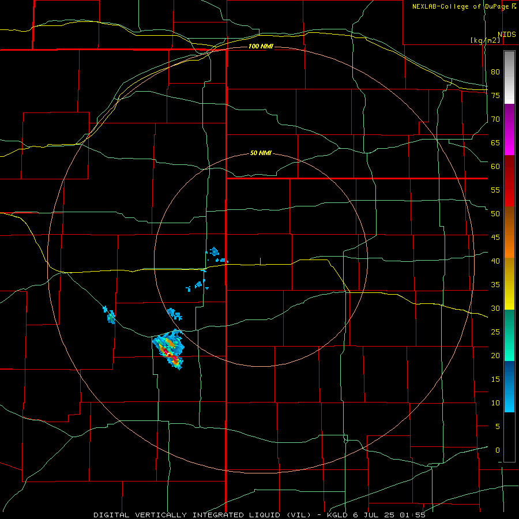Click the color scale value 55

coord(495,190)
